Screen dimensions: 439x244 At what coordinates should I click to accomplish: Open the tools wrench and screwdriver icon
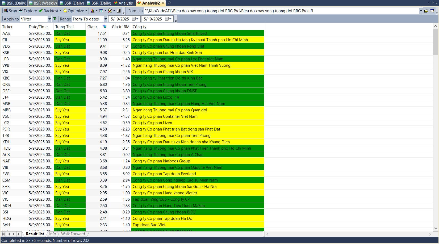pos(110,11)
